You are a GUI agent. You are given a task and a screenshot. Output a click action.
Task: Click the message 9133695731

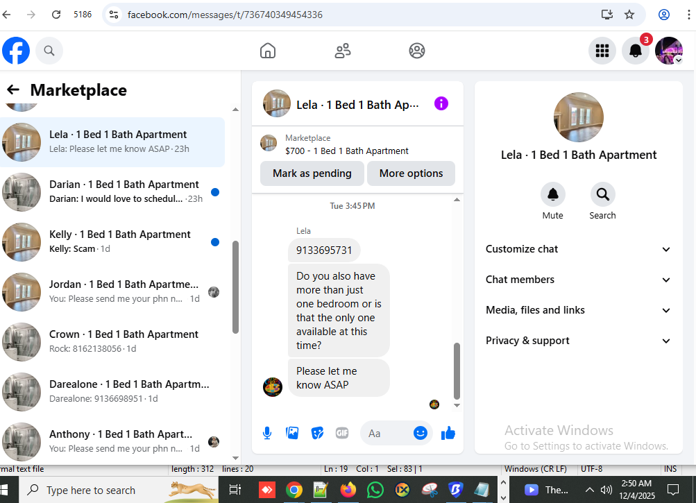click(324, 250)
